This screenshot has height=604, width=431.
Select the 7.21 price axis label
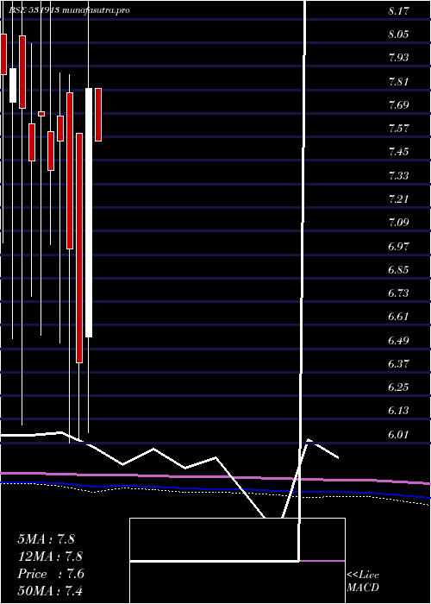[398, 199]
